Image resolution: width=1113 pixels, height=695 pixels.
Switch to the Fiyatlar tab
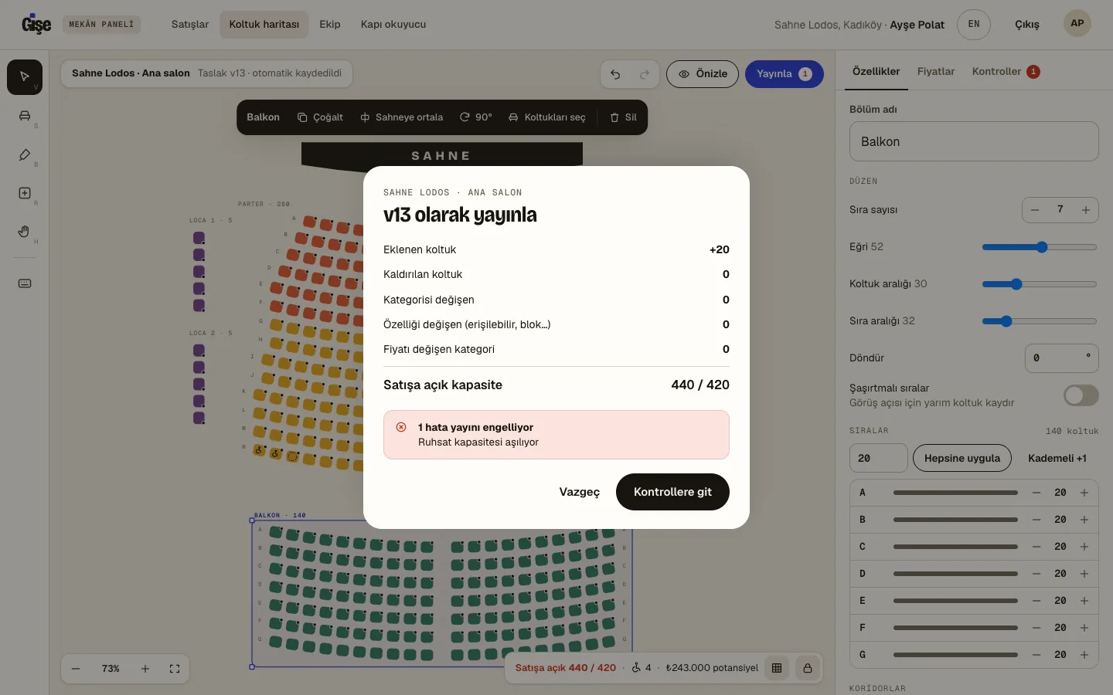(x=936, y=72)
